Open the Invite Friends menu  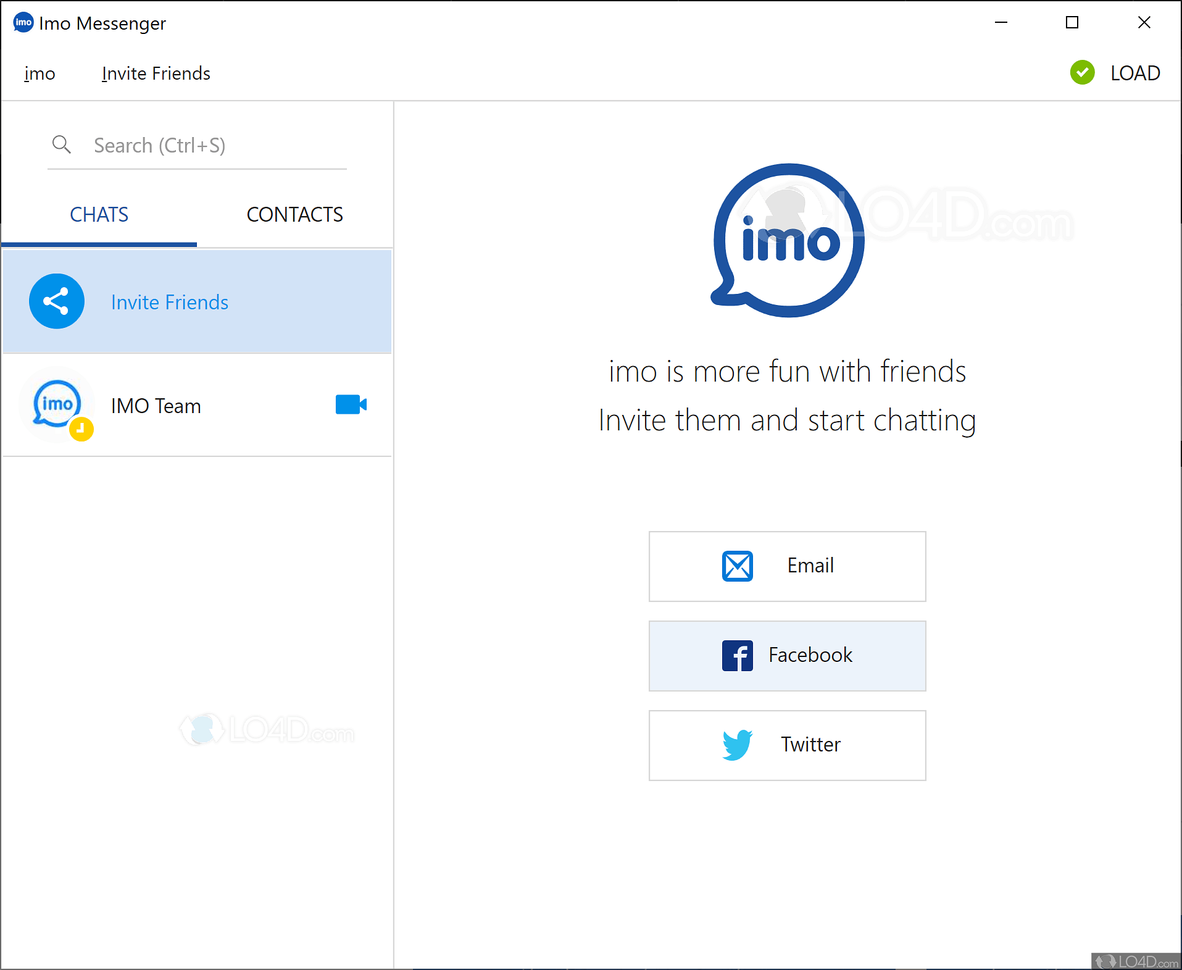pyautogui.click(x=156, y=73)
